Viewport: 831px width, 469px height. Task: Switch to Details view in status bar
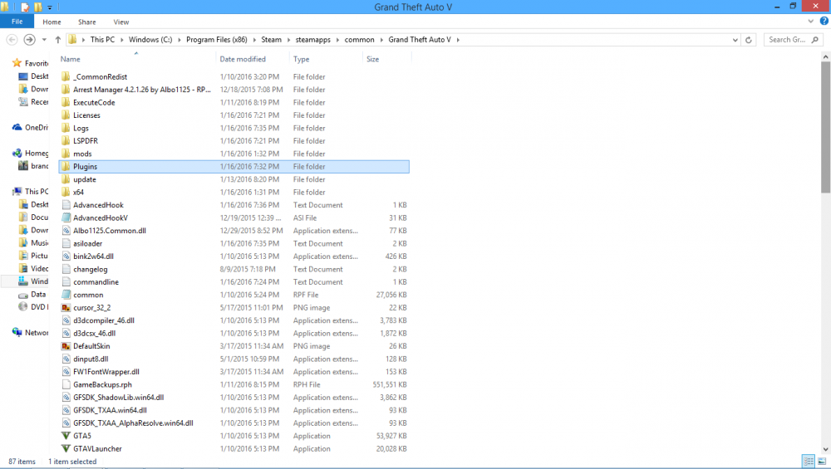point(809,462)
